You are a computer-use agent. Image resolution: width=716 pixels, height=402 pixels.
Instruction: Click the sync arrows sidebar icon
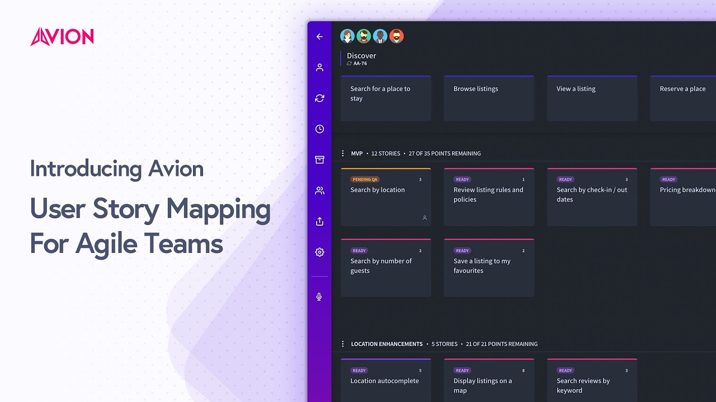click(x=319, y=98)
